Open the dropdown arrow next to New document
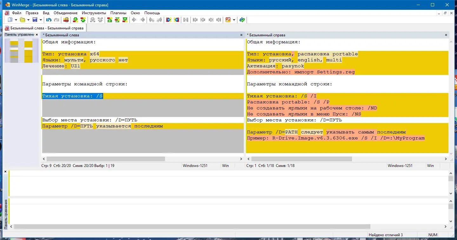Viewport: 457px width, 240px height. pos(15,20)
